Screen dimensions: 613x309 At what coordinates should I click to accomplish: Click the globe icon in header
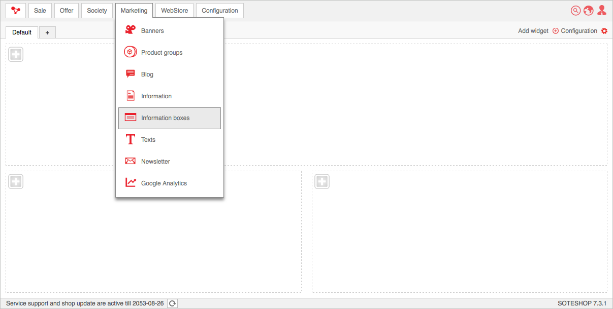point(589,11)
